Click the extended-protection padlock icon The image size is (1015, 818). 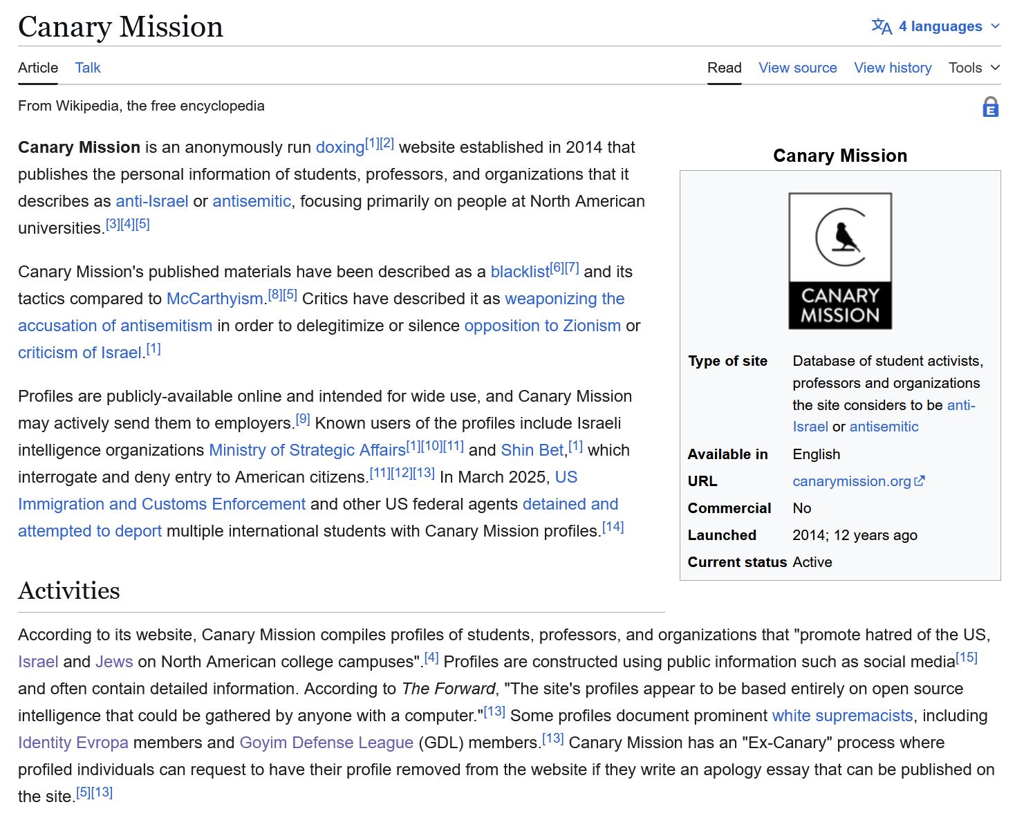(991, 107)
